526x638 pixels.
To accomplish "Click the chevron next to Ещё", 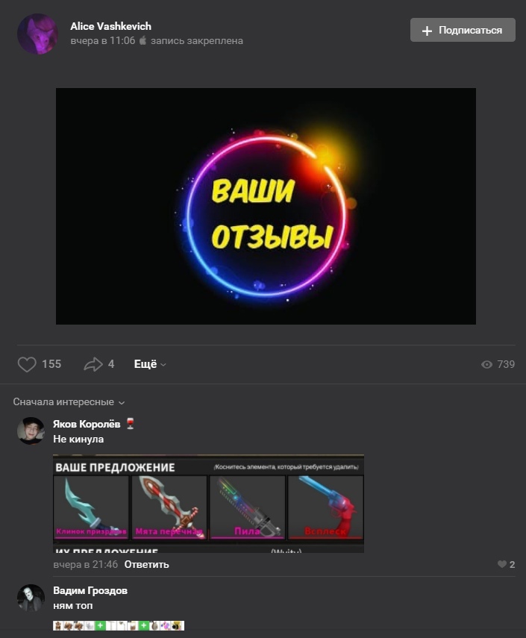I will 163,365.
